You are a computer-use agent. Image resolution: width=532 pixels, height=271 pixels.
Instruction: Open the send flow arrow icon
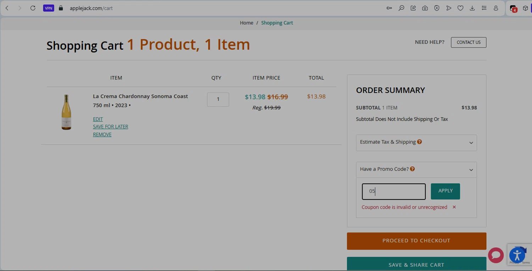[x=449, y=8]
